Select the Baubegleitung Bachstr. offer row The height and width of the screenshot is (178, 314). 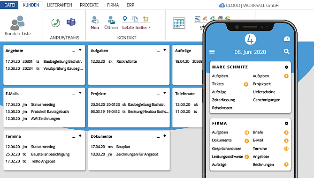pyautogui.click(x=44, y=61)
